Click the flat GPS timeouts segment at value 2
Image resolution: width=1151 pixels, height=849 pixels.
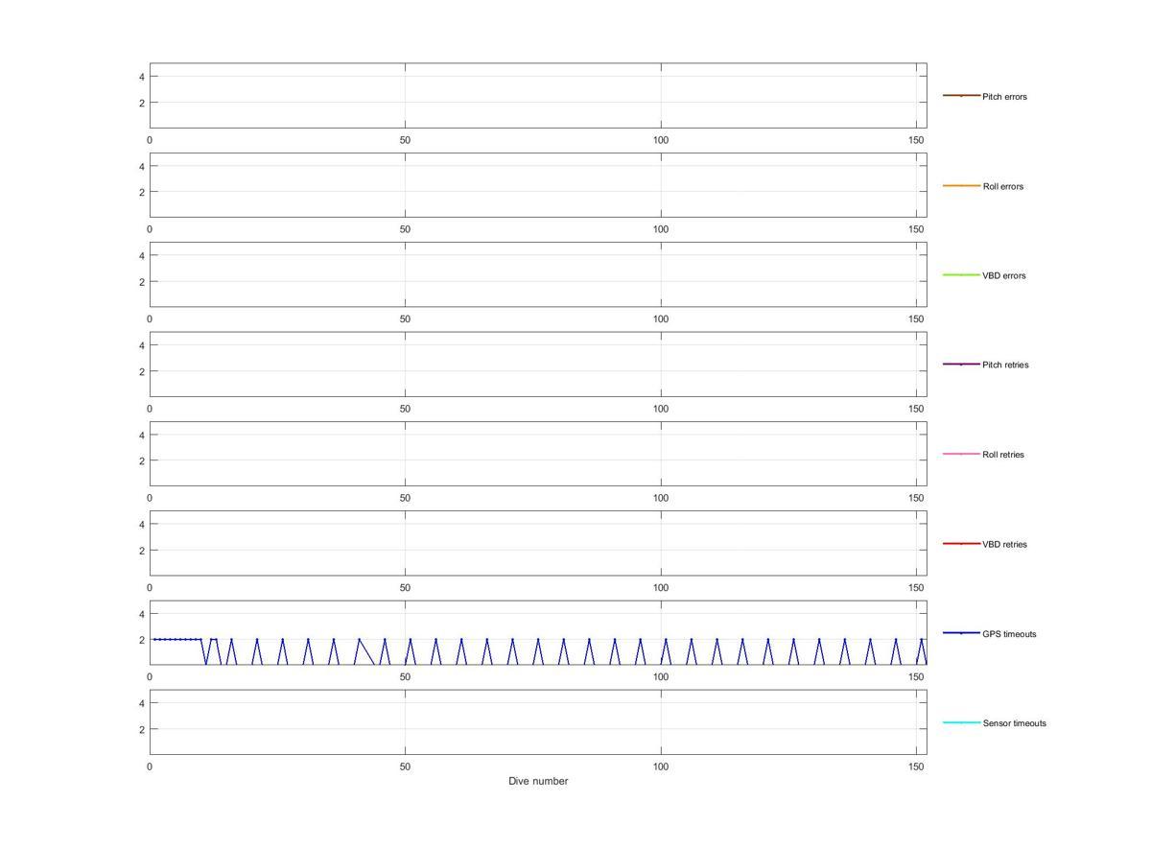[x=176, y=639]
